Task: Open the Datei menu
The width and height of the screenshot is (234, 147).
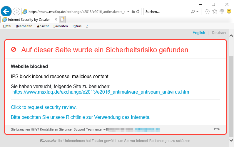Action: click(7, 26)
